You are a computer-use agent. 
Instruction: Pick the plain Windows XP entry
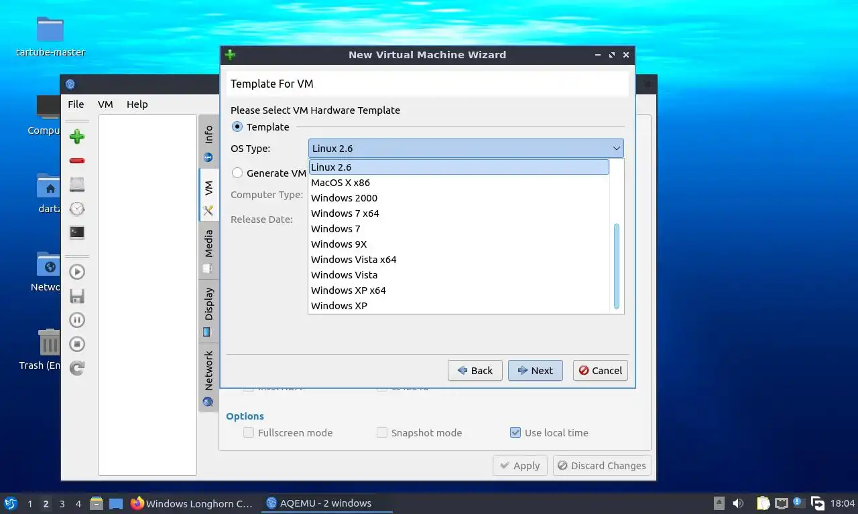(x=459, y=306)
